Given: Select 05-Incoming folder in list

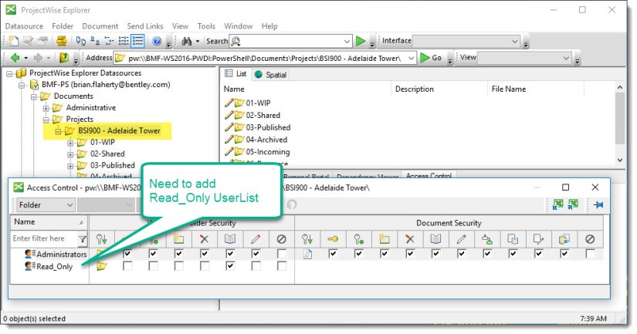Looking at the screenshot, I should pyautogui.click(x=268, y=152).
